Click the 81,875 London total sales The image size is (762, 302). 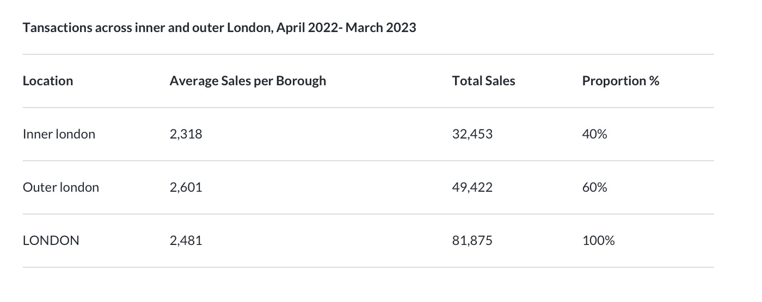(x=472, y=241)
